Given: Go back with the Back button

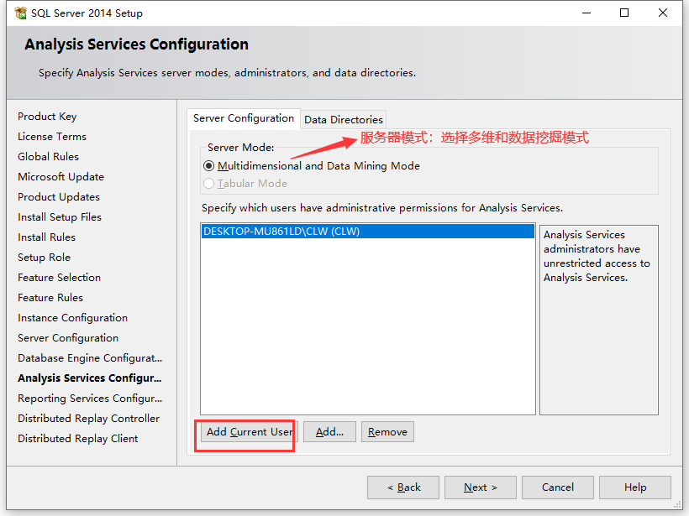Looking at the screenshot, I should tap(403, 487).
